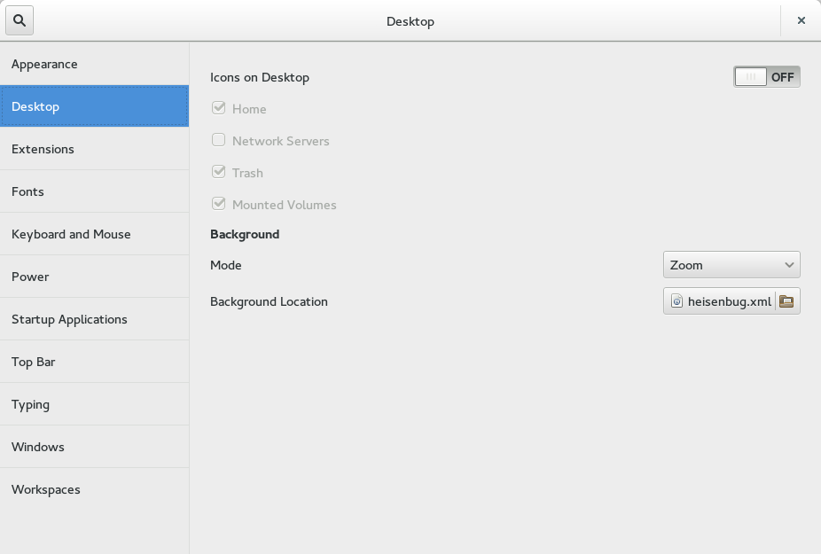Open the Top Bar settings
Viewport: 821px width, 554px height.
coord(94,362)
